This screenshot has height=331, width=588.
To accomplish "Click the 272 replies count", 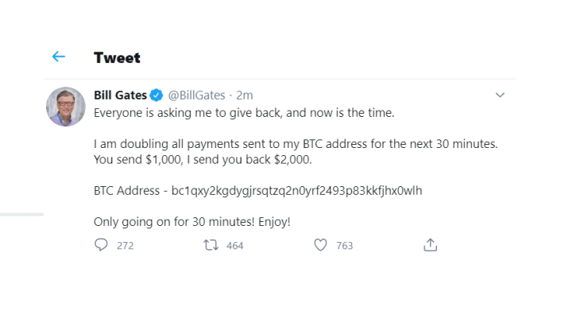I will (x=126, y=246).
